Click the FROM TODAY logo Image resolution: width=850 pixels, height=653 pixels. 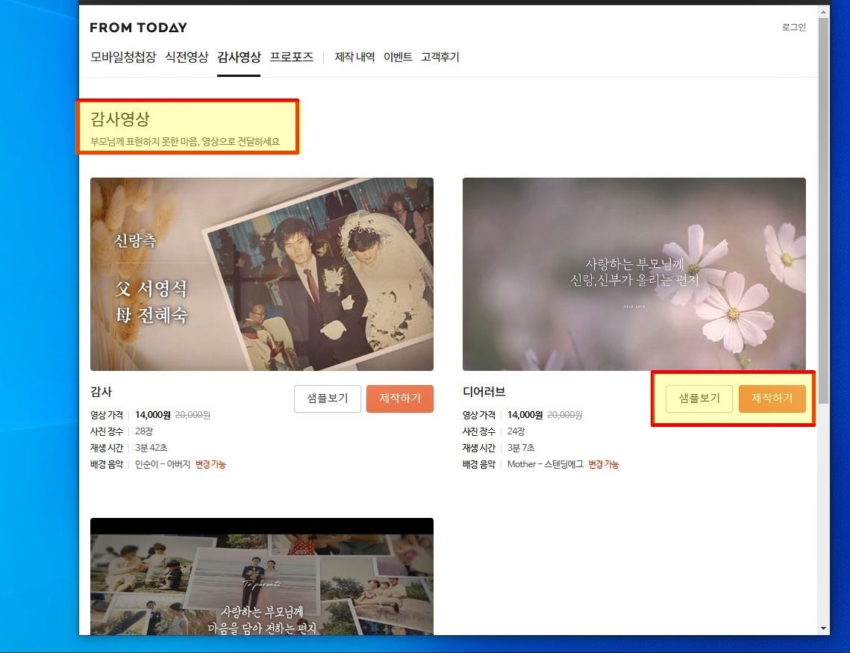[x=138, y=28]
